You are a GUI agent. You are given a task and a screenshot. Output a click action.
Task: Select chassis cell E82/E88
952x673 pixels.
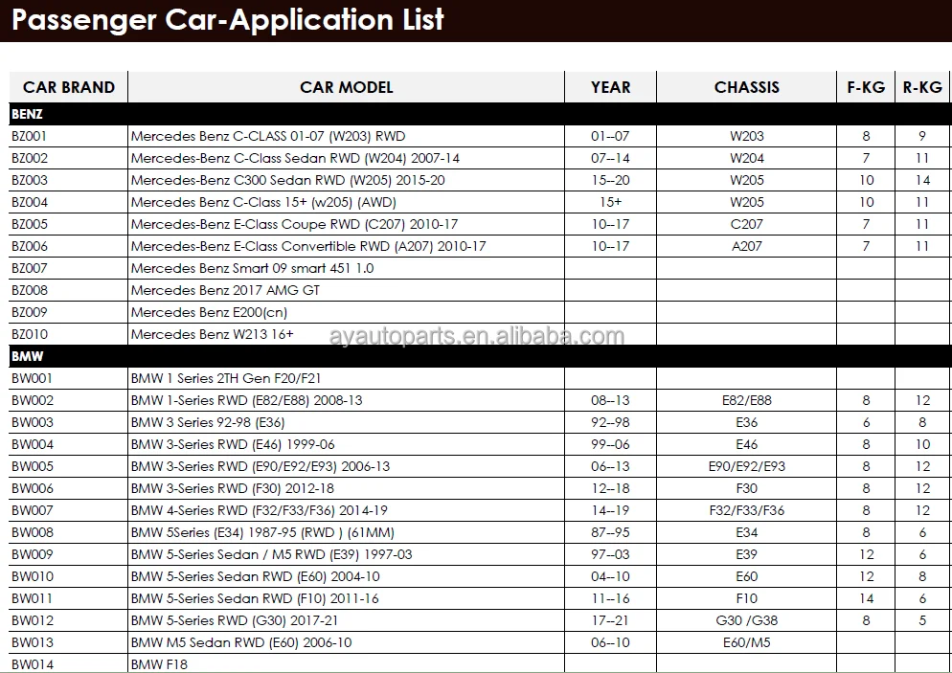tap(746, 400)
